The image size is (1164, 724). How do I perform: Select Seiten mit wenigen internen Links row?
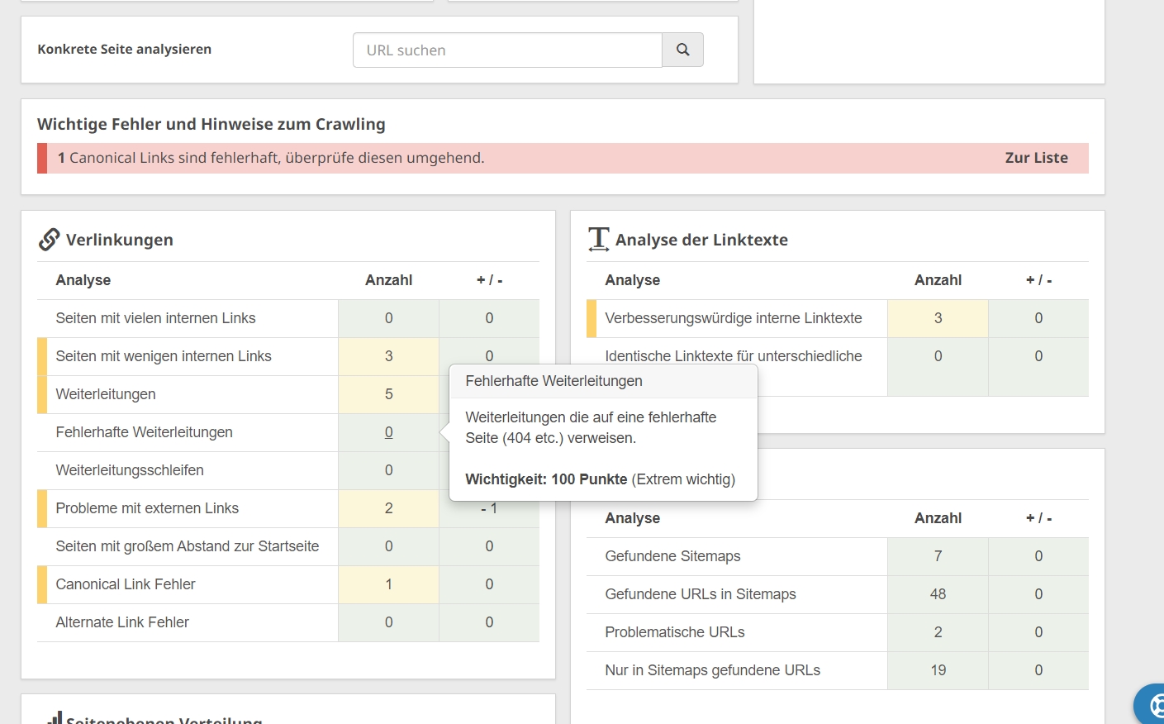[x=164, y=356]
